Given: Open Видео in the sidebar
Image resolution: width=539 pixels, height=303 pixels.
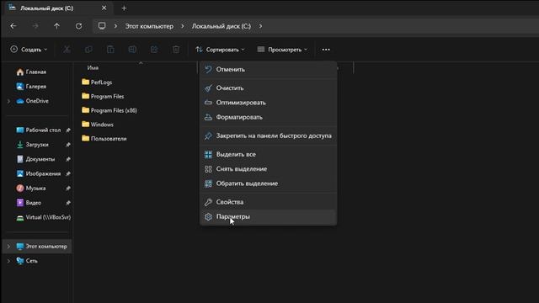Looking at the screenshot, I should pyautogui.click(x=29, y=203).
